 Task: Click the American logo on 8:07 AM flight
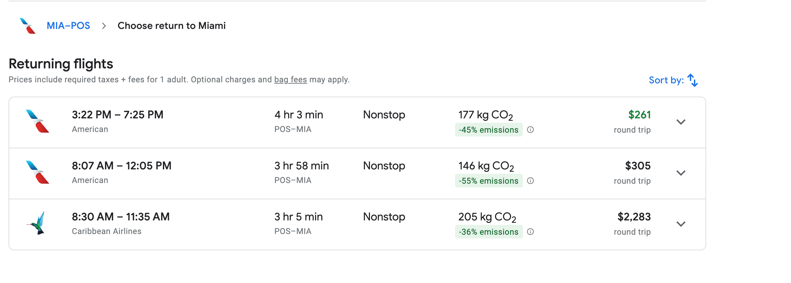37,172
